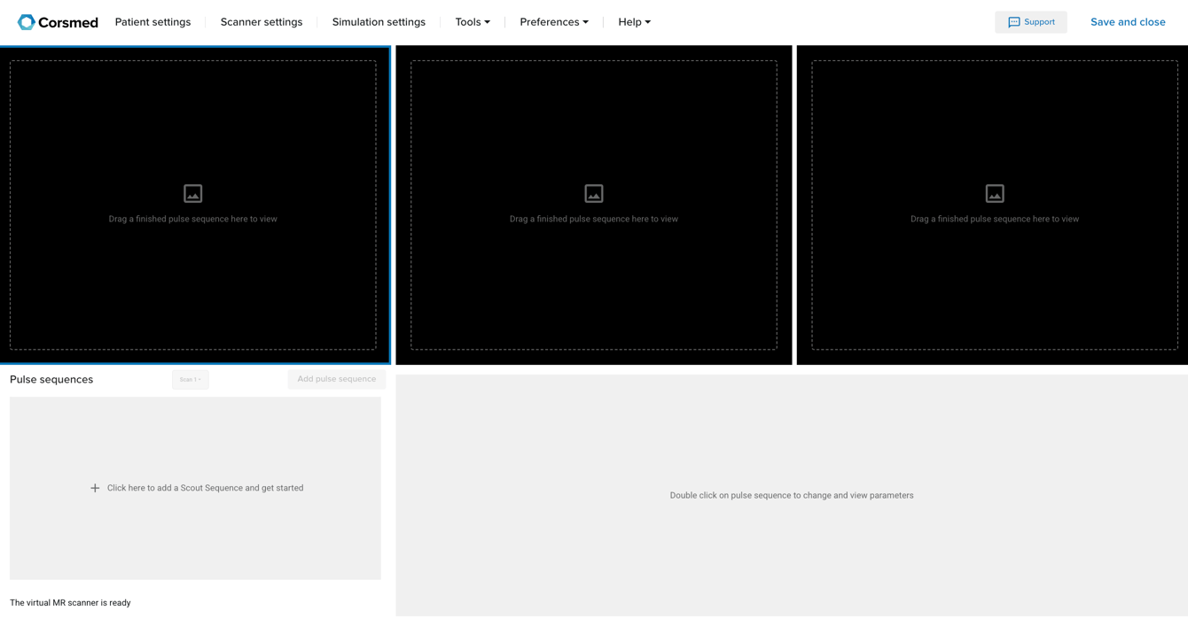1188x626 pixels.
Task: Click the image placeholder icon in right viewport
Action: (x=995, y=193)
